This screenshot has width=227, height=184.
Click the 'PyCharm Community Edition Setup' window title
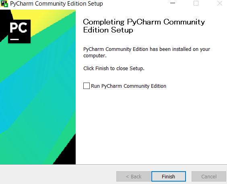[x=56, y=4]
